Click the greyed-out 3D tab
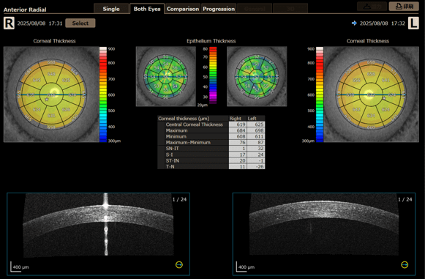Screen dimensions: 425x279 click(x=290, y=9)
